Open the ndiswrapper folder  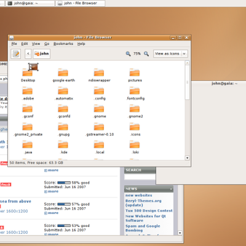pos(99,73)
